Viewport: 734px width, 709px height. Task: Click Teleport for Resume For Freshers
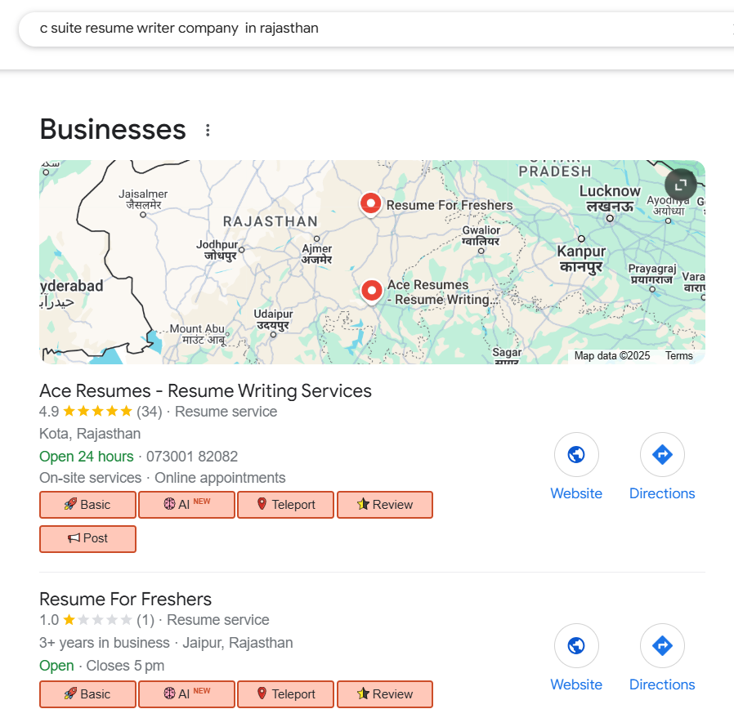[285, 694]
